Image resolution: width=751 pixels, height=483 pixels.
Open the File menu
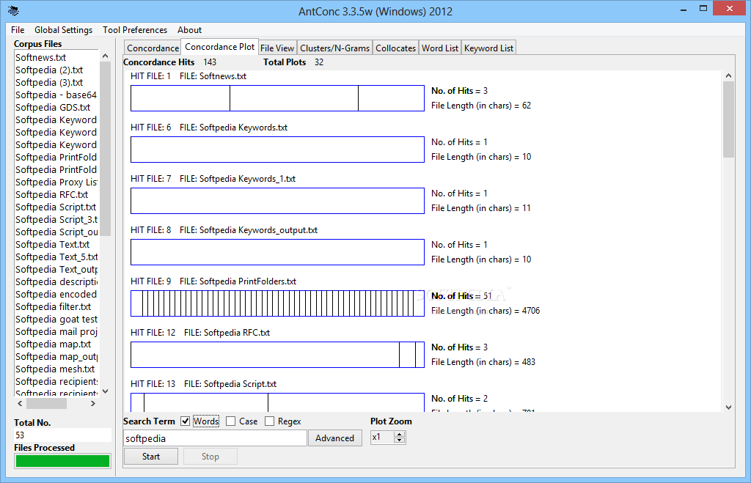18,29
